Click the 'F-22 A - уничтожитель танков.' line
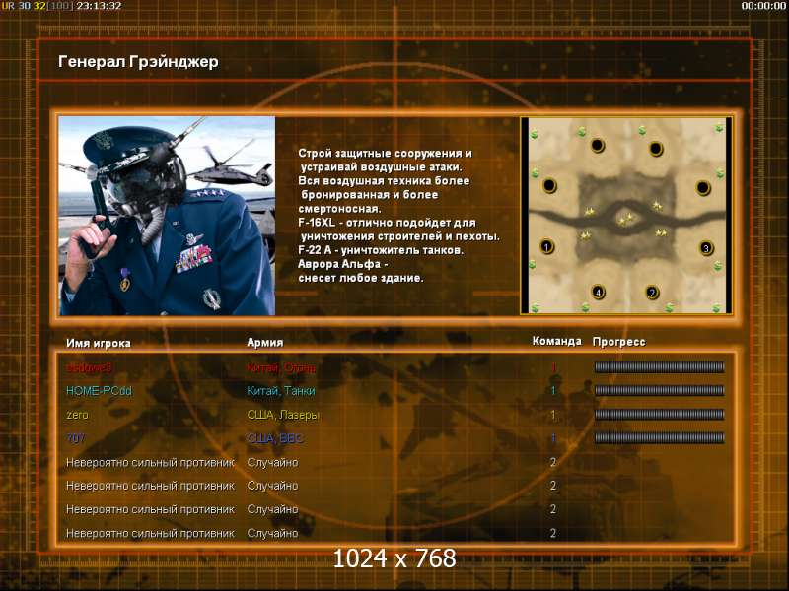789x591 pixels. point(381,250)
